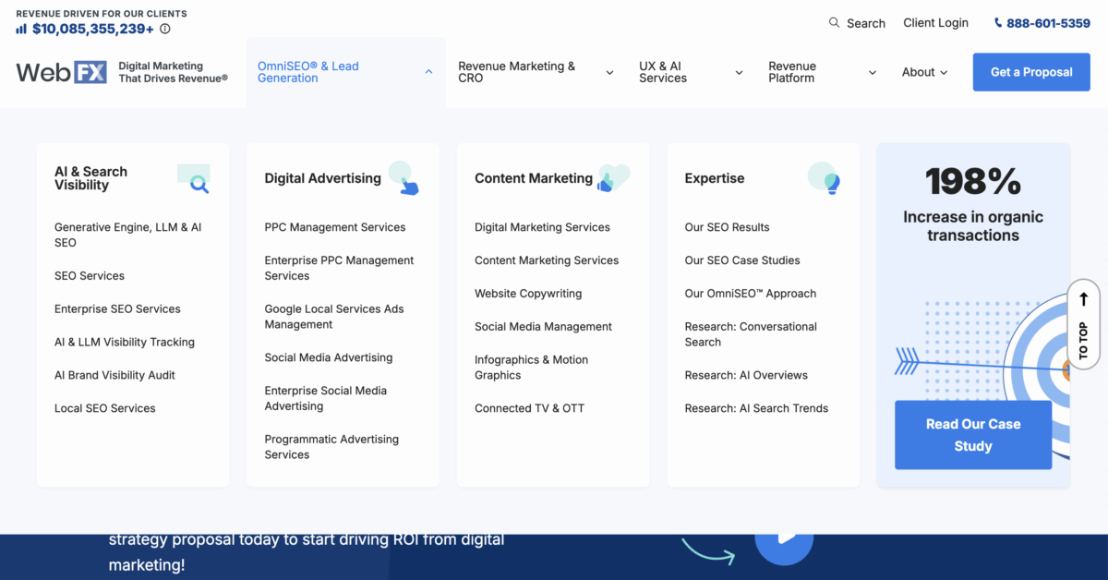Open Google Local Services Ads Management
This screenshot has width=1108, height=580.
(x=334, y=317)
